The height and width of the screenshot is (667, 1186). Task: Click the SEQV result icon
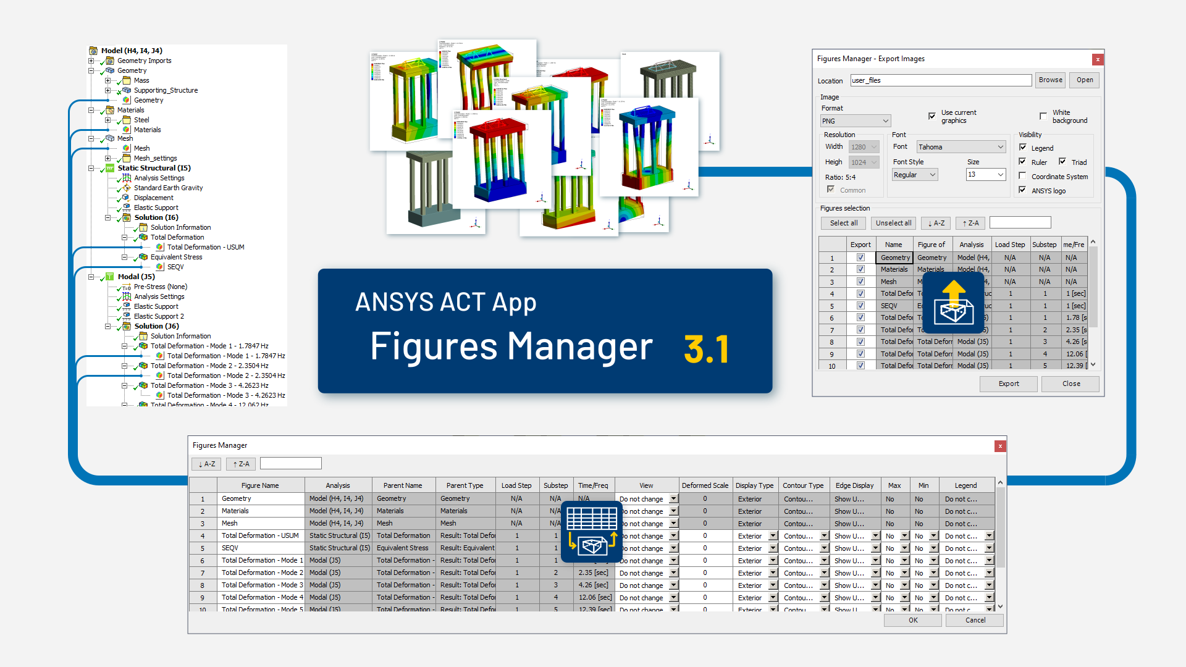coord(160,267)
